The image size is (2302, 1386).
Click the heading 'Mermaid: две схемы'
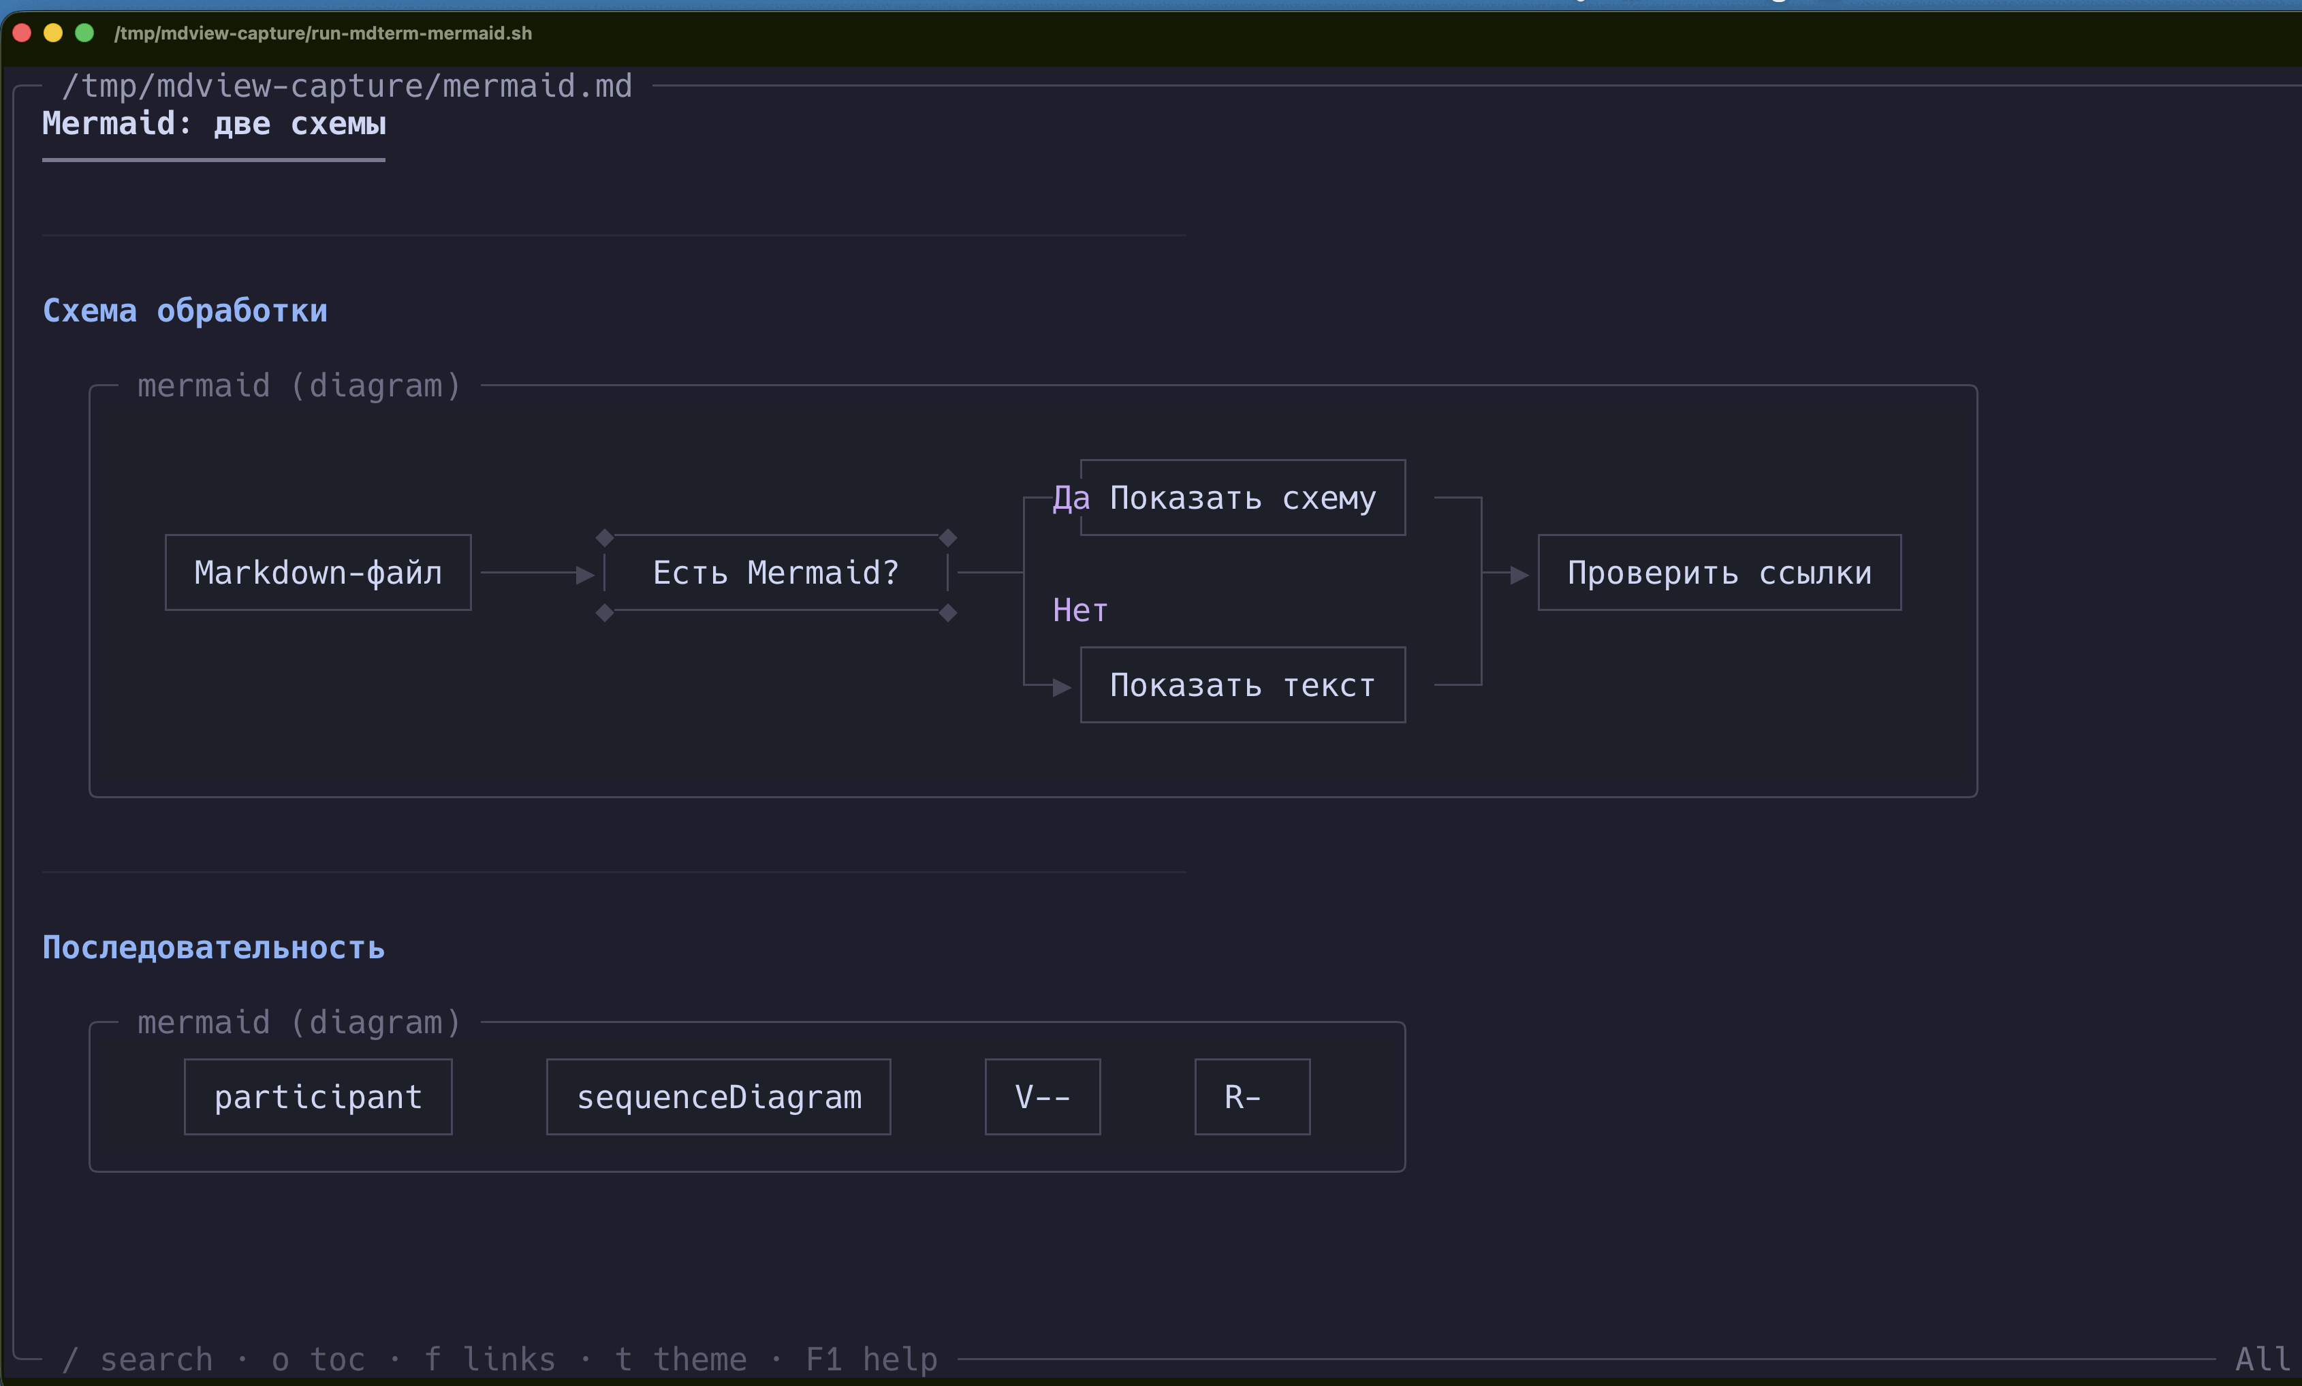click(214, 123)
